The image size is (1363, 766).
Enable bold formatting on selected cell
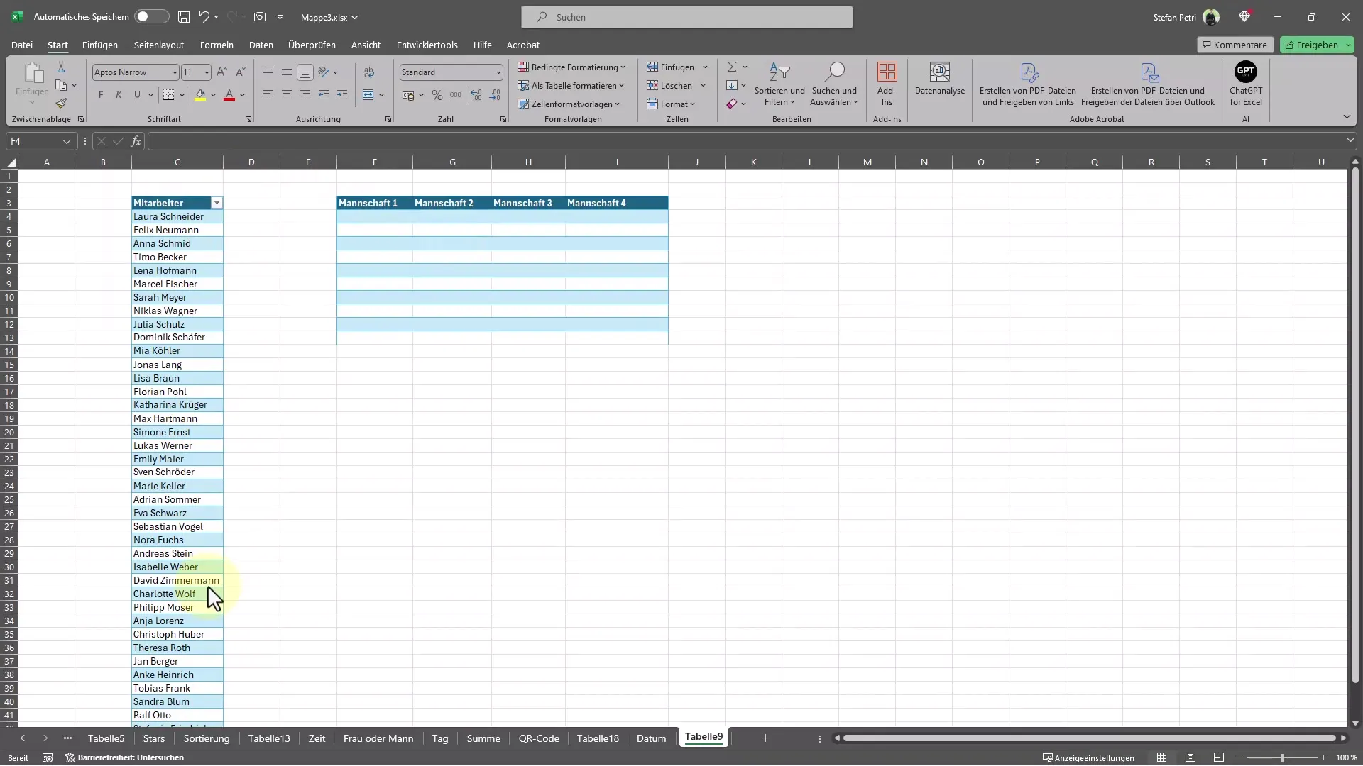tap(100, 94)
